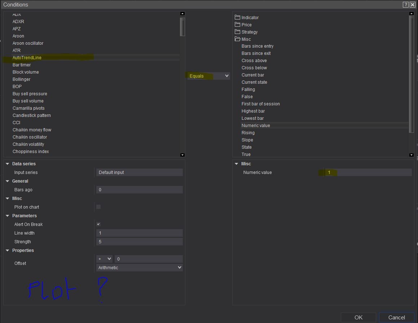Collapse the Parameters section
Image resolution: width=418 pixels, height=323 pixels.
click(8, 216)
